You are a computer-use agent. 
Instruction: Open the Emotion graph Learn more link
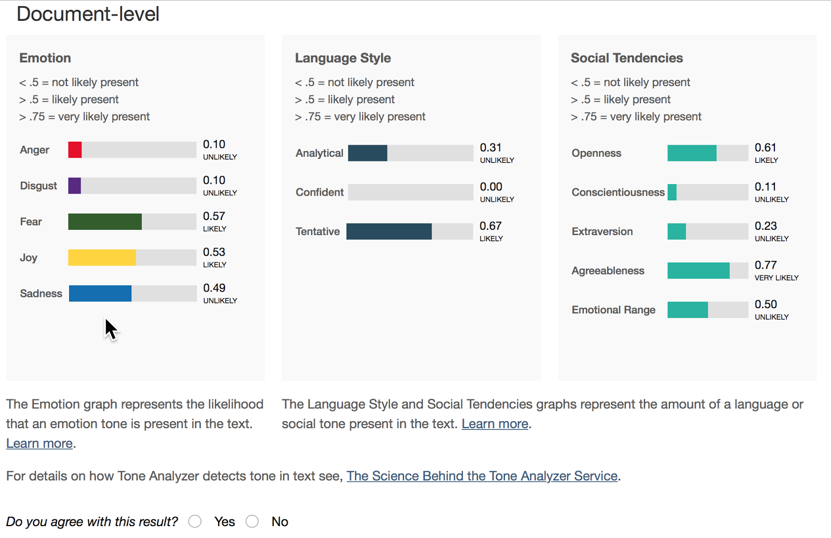39,444
